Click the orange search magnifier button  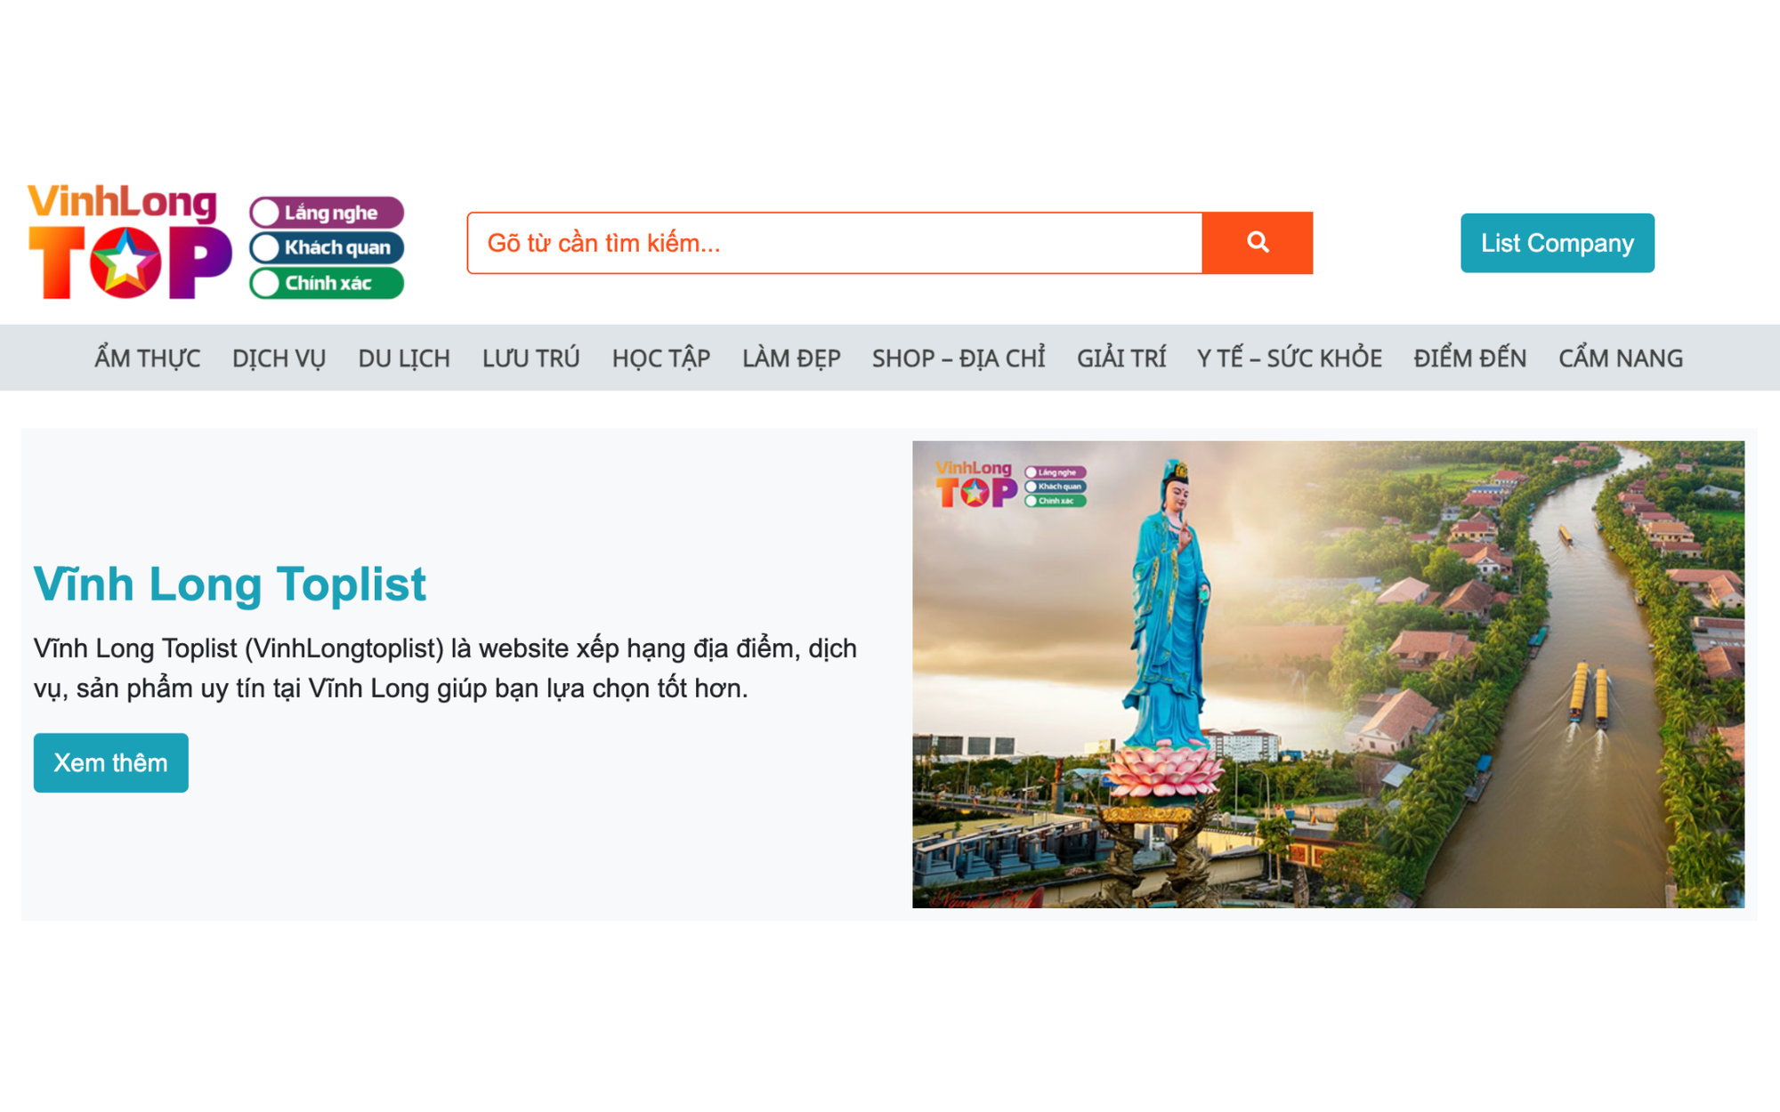click(1257, 243)
